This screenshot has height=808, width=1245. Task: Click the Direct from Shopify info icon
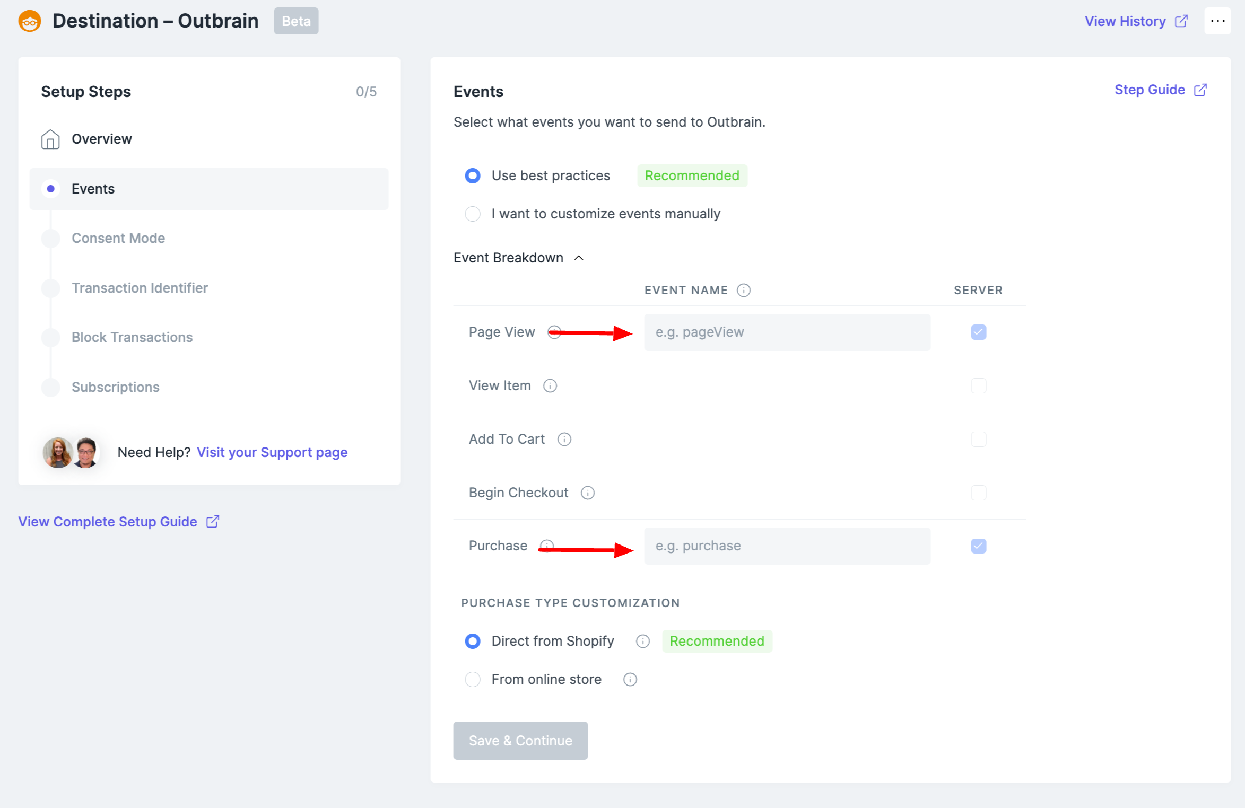(643, 641)
